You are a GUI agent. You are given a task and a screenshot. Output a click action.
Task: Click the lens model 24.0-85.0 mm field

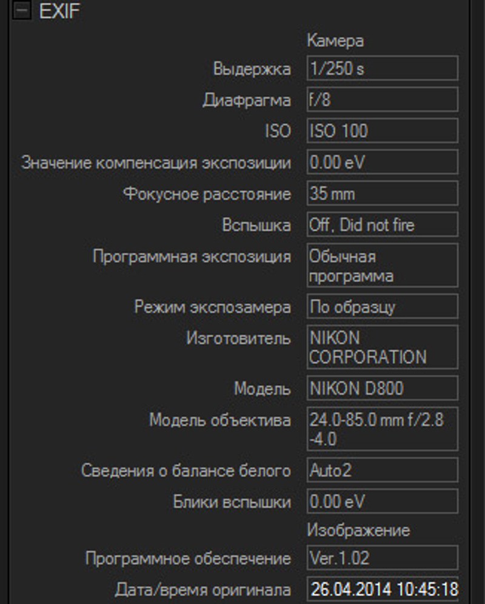pyautogui.click(x=382, y=429)
